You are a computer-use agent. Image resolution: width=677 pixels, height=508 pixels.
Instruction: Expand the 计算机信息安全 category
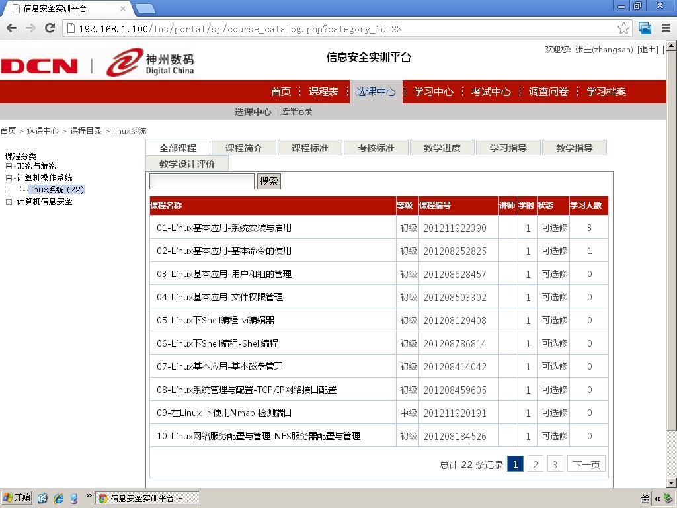[9, 202]
